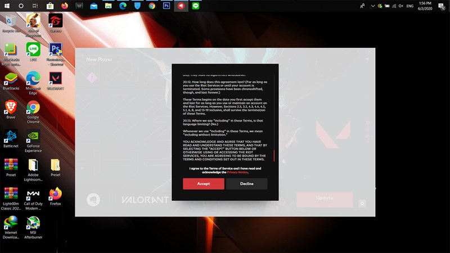Open MSI Afterburner desktop shortcut
This screenshot has height=253, width=450.
point(33,228)
